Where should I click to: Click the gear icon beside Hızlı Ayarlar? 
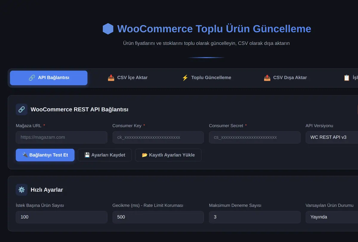[21, 190]
